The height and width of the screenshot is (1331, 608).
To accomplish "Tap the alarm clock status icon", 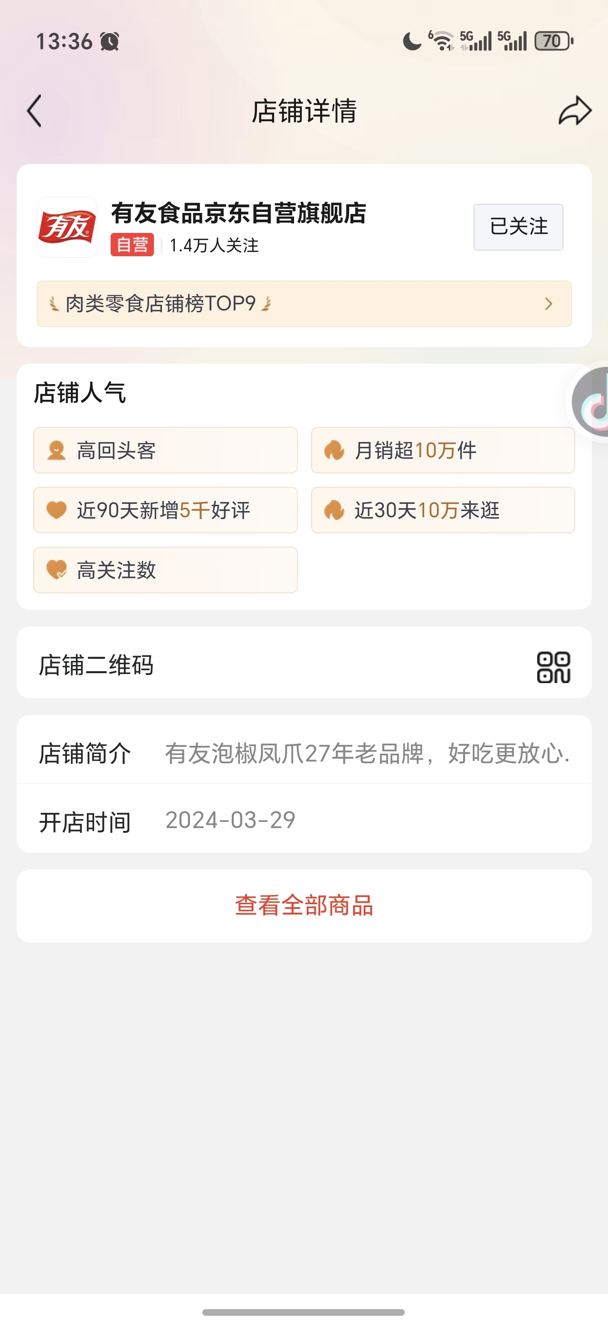I will 109,41.
